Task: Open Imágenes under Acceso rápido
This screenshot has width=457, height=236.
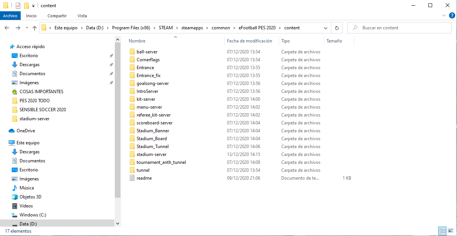Action: point(29,83)
